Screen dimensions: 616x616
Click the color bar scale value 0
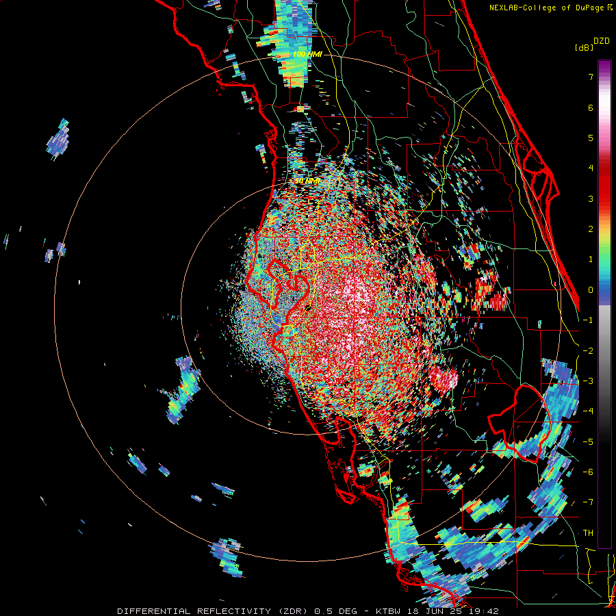[591, 290]
